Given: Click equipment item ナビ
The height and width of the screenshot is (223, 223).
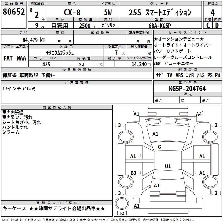Looking at the screenshot, I should [x=159, y=75].
